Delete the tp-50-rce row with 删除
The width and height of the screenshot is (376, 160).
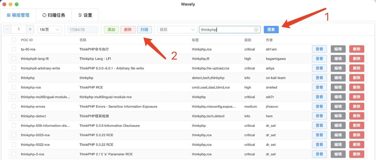(357, 49)
